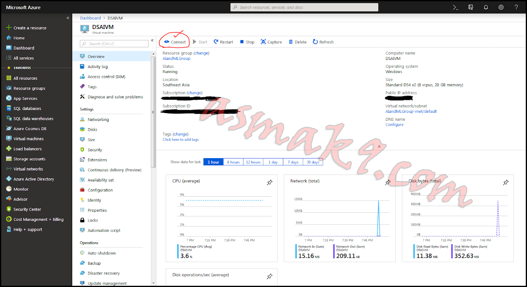Open Dashboard from sidebar

(x=20, y=48)
